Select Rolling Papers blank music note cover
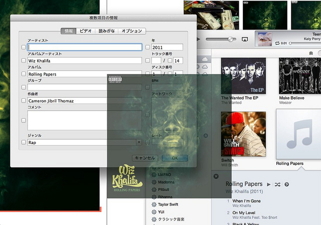Image resolution: width=321 pixels, height=225 pixels. pos(299,134)
